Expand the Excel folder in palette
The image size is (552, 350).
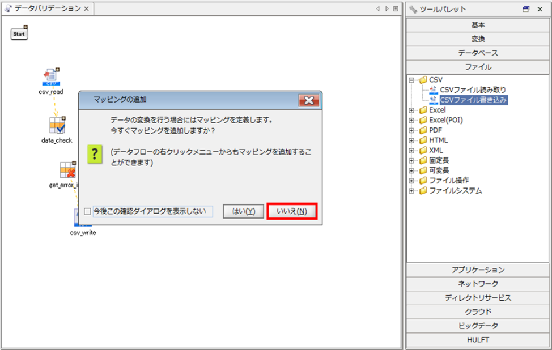(x=412, y=110)
